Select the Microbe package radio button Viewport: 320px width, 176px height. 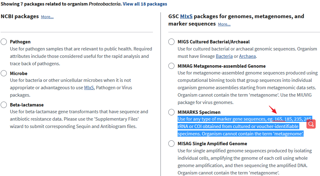pos(4,73)
